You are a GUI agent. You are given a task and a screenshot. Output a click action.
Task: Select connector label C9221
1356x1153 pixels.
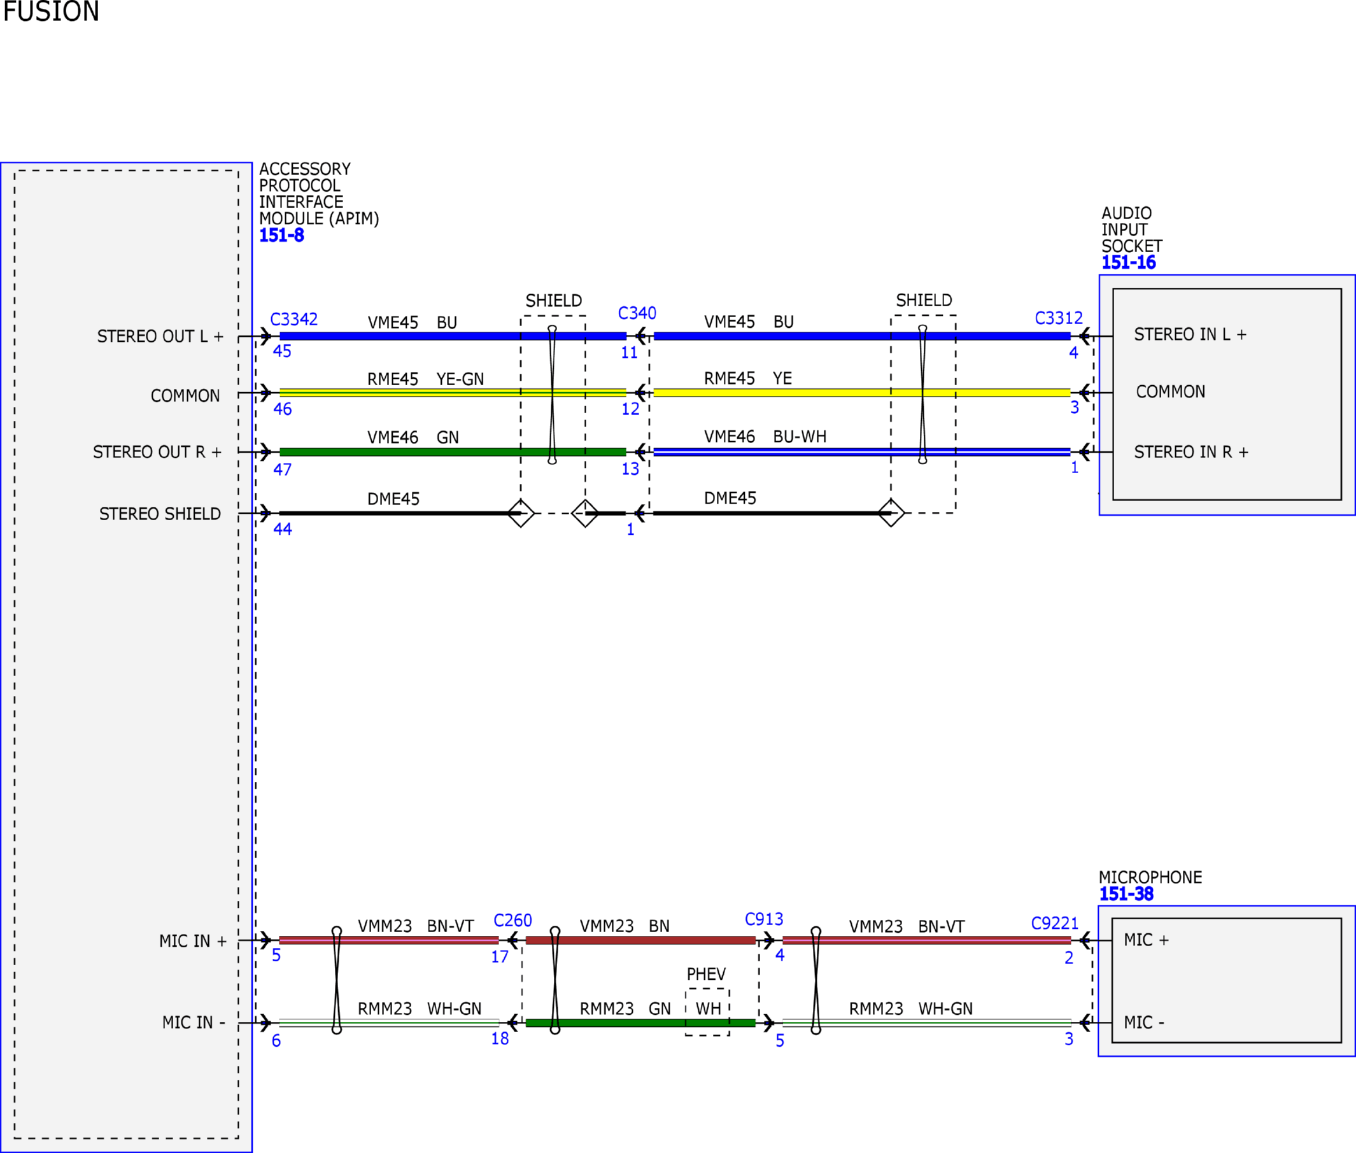click(x=1055, y=923)
